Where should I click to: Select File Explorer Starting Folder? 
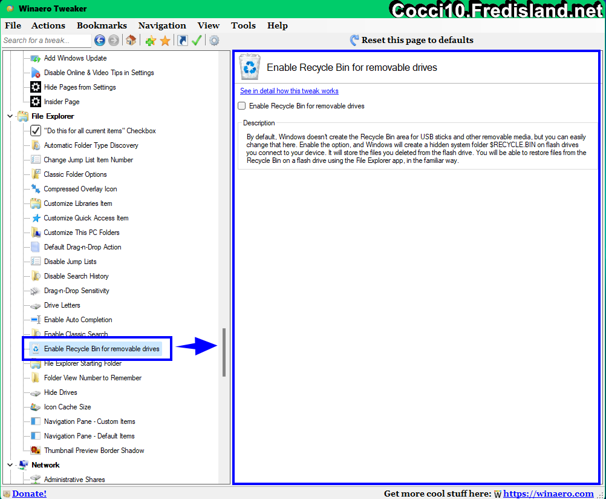[x=83, y=363]
